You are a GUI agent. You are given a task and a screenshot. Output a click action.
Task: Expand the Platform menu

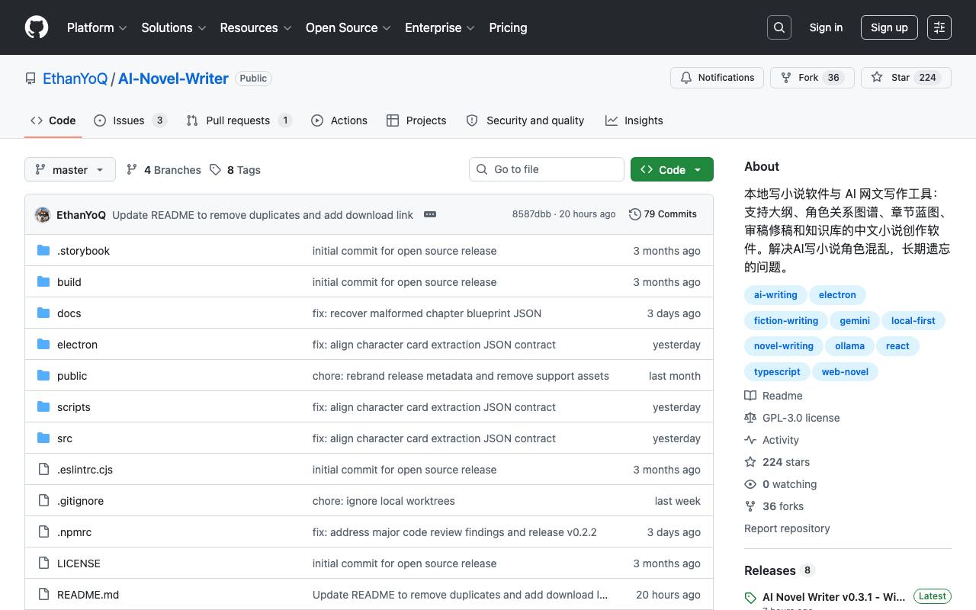(x=97, y=27)
